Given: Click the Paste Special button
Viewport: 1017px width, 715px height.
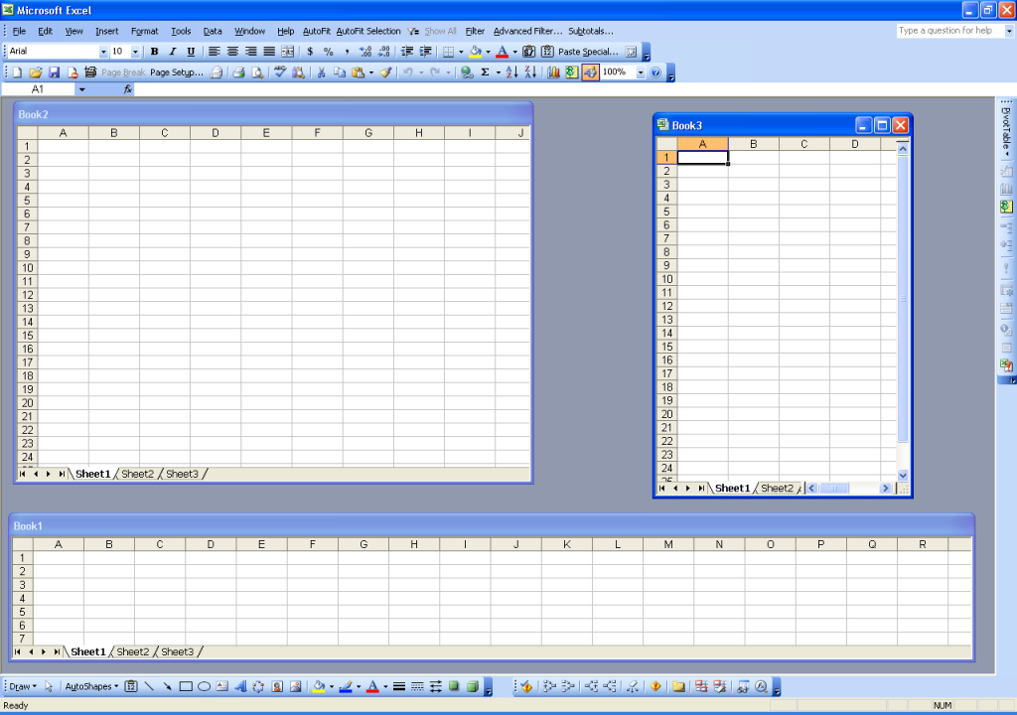Looking at the screenshot, I should pos(588,52).
